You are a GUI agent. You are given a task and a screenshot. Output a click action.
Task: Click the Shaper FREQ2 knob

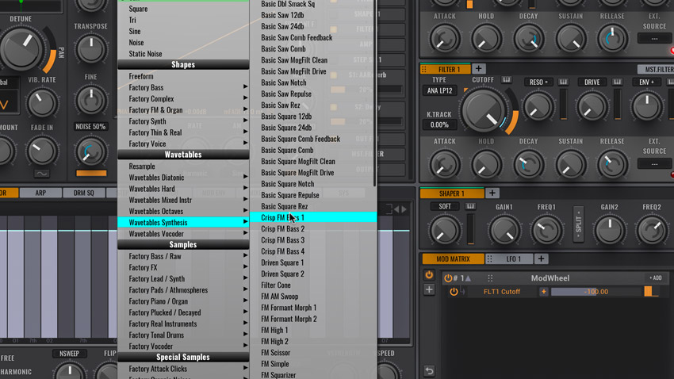[x=652, y=230]
